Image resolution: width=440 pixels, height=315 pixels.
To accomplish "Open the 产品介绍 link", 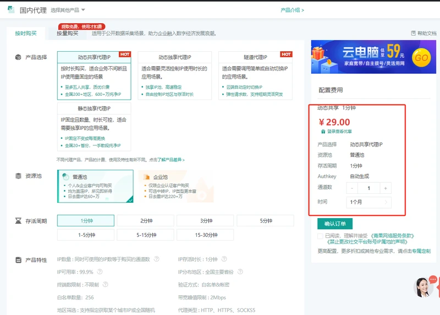I will pyautogui.click(x=292, y=10).
